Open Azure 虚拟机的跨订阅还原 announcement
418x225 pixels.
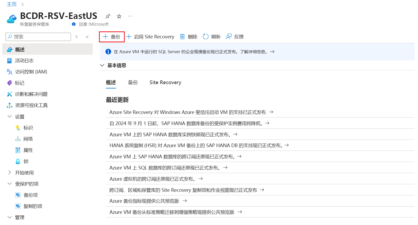click(156, 179)
